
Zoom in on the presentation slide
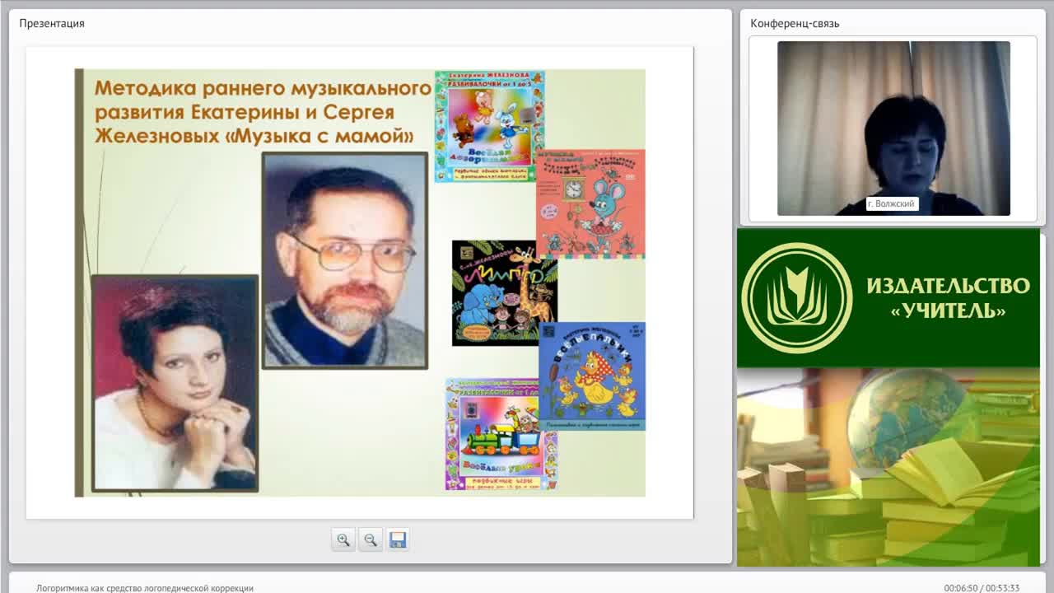tap(343, 539)
